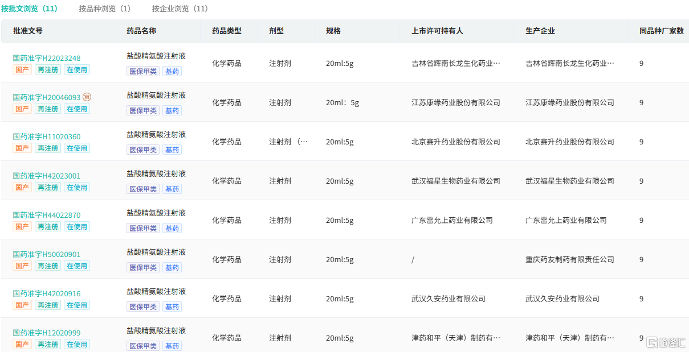
Task: Click holder 武汉福星生物药业有限公司
Action: click(x=456, y=181)
